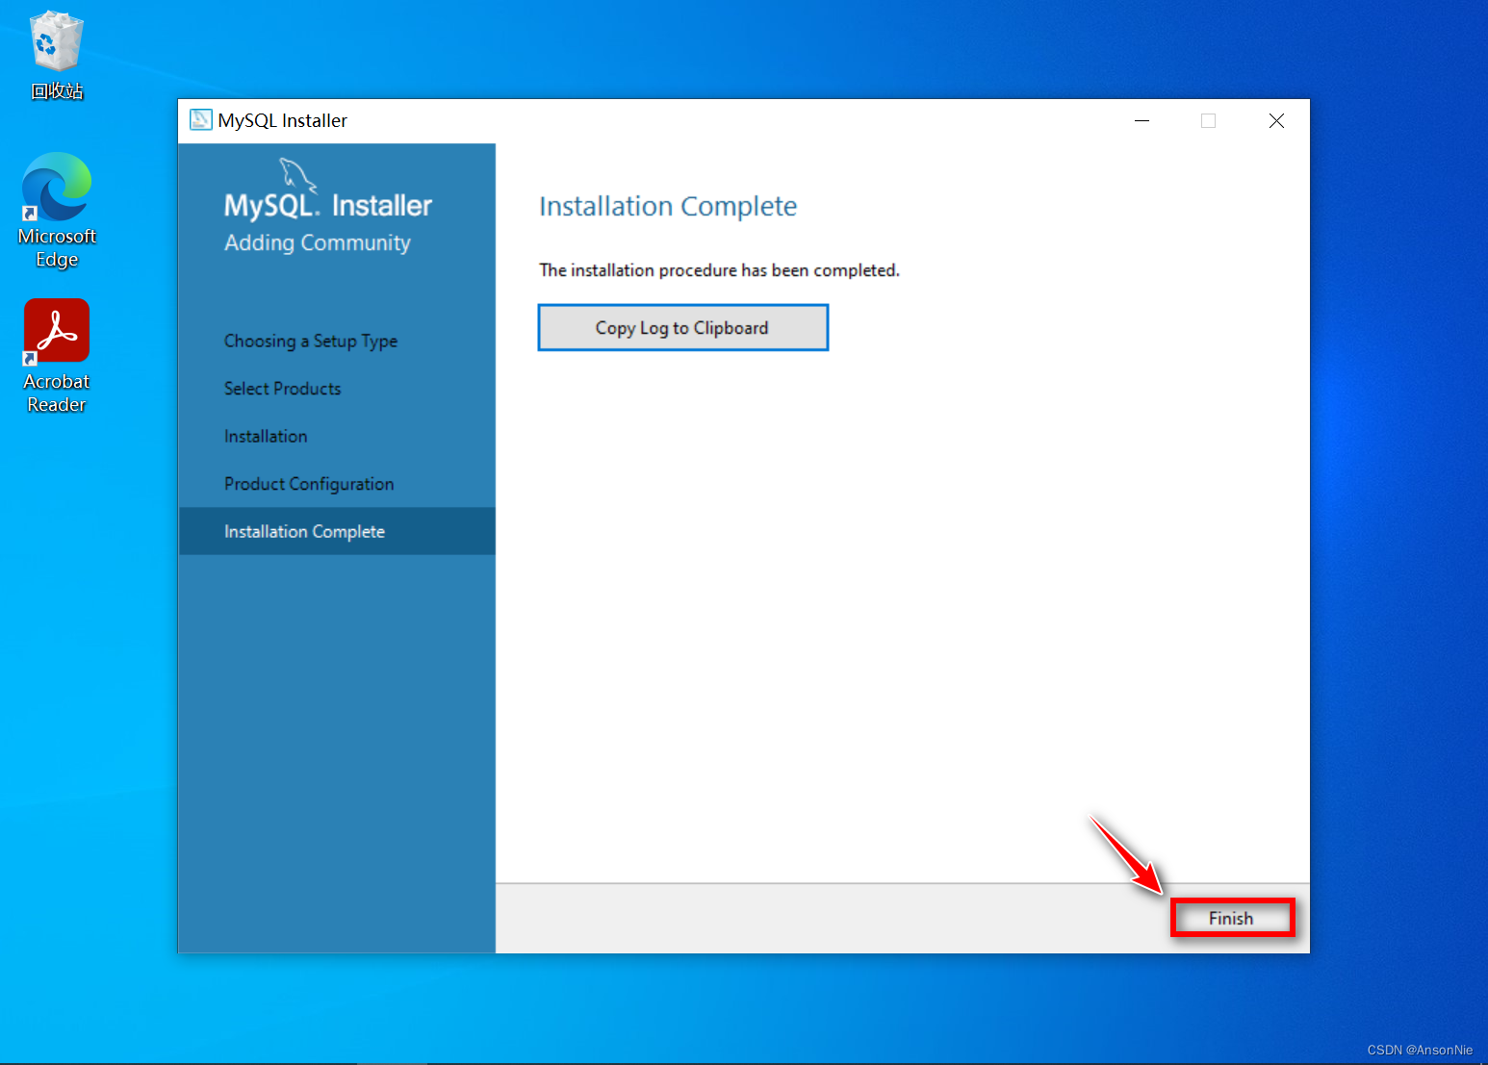1488x1065 pixels.
Task: Select 'Select Products' step in sidebar
Action: 282,389
